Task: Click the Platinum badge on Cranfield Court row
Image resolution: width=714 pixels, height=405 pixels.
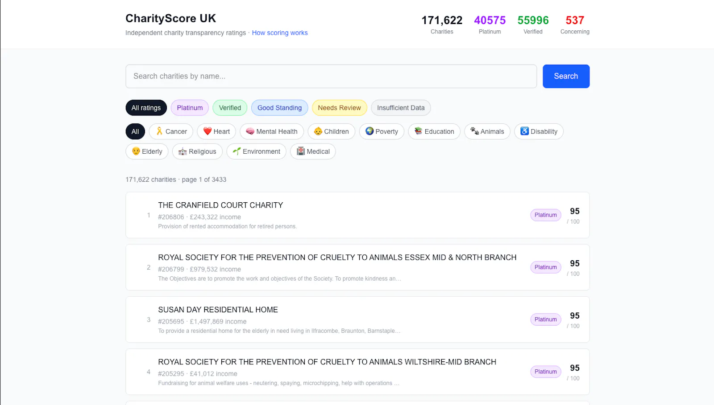Action: pyautogui.click(x=546, y=215)
